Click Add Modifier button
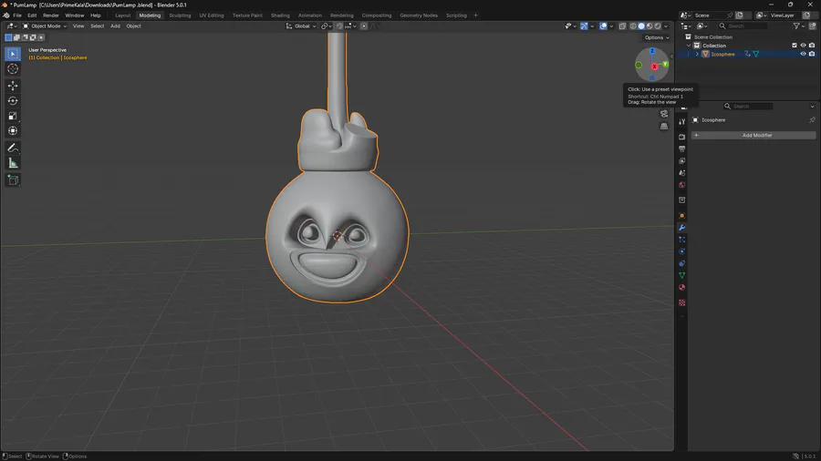The width and height of the screenshot is (821, 461). pos(753,136)
